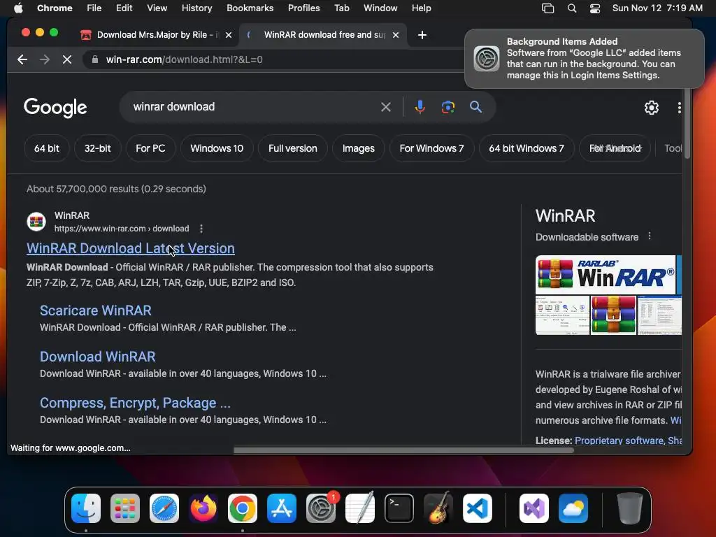Open Visual Studio Code from the Dock
The height and width of the screenshot is (537, 716).
[478, 508]
